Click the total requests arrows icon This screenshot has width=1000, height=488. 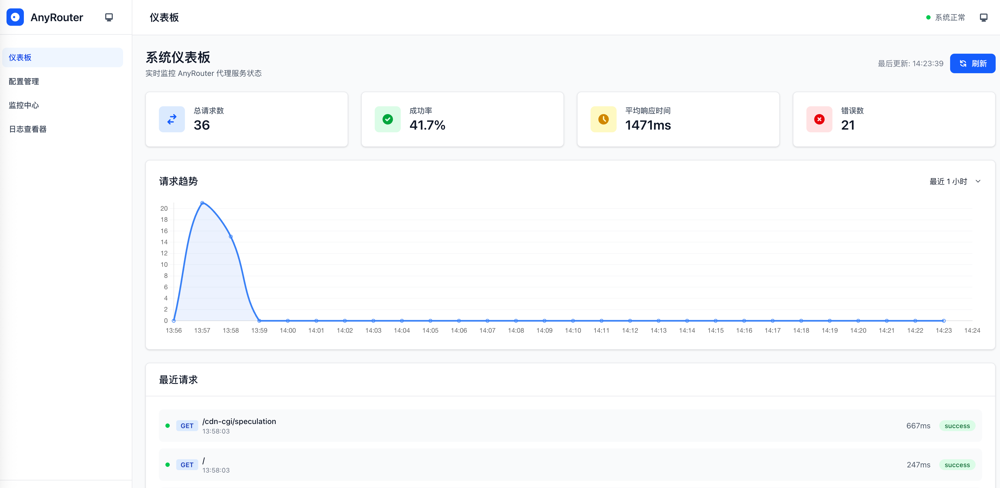coord(172,119)
